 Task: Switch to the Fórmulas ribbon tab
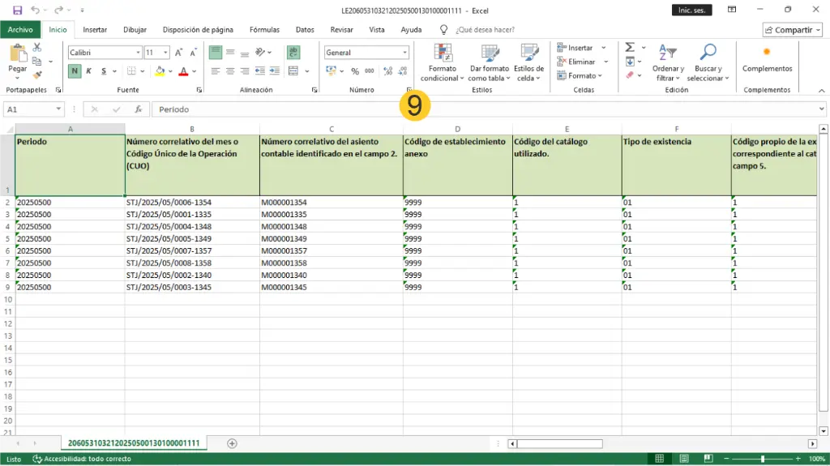coord(264,30)
